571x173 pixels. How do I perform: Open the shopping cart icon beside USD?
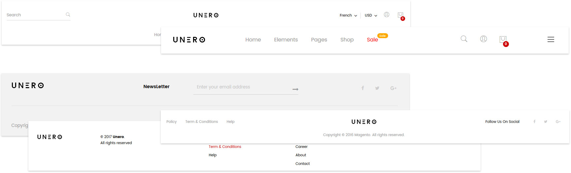click(x=401, y=15)
